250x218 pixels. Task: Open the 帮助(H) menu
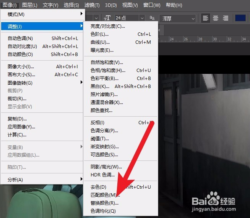[x=174, y=5]
